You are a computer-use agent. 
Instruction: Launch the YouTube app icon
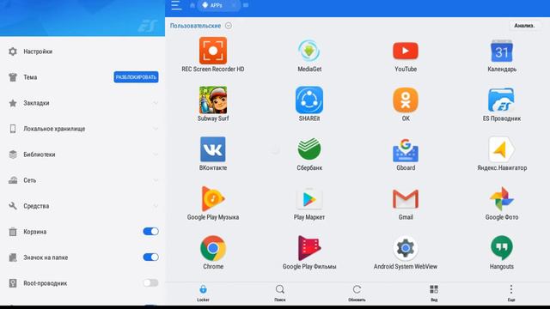tap(406, 51)
